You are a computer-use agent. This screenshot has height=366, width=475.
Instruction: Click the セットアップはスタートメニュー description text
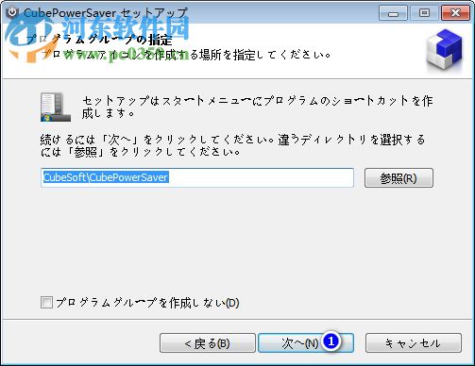tap(257, 107)
